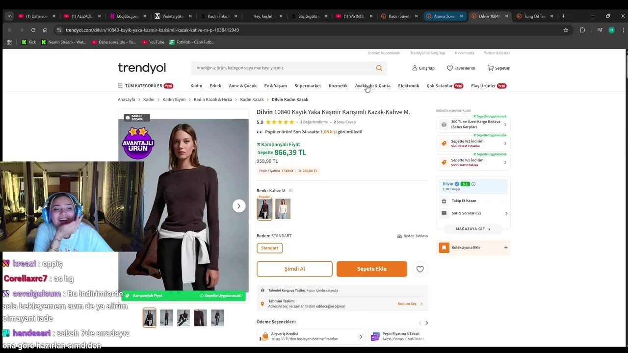Click info icon next to Kahve M. color
Viewport: 628px width, 353px height.
(290, 191)
